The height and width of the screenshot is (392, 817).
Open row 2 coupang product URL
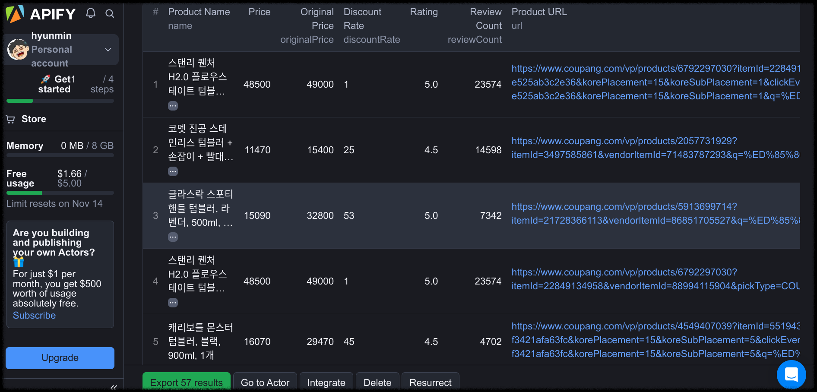(655, 148)
